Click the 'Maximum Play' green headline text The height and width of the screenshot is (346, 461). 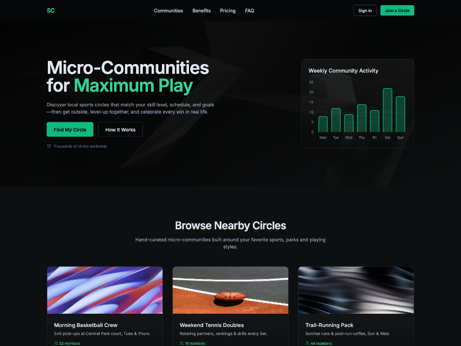pos(133,85)
